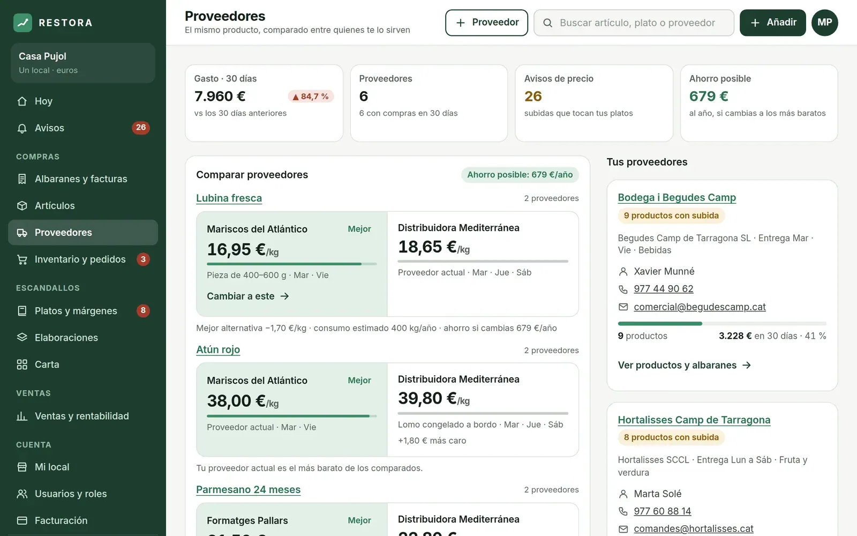This screenshot has height=536, width=857.
Task: Click the Avisos de precio card
Action: point(594,103)
